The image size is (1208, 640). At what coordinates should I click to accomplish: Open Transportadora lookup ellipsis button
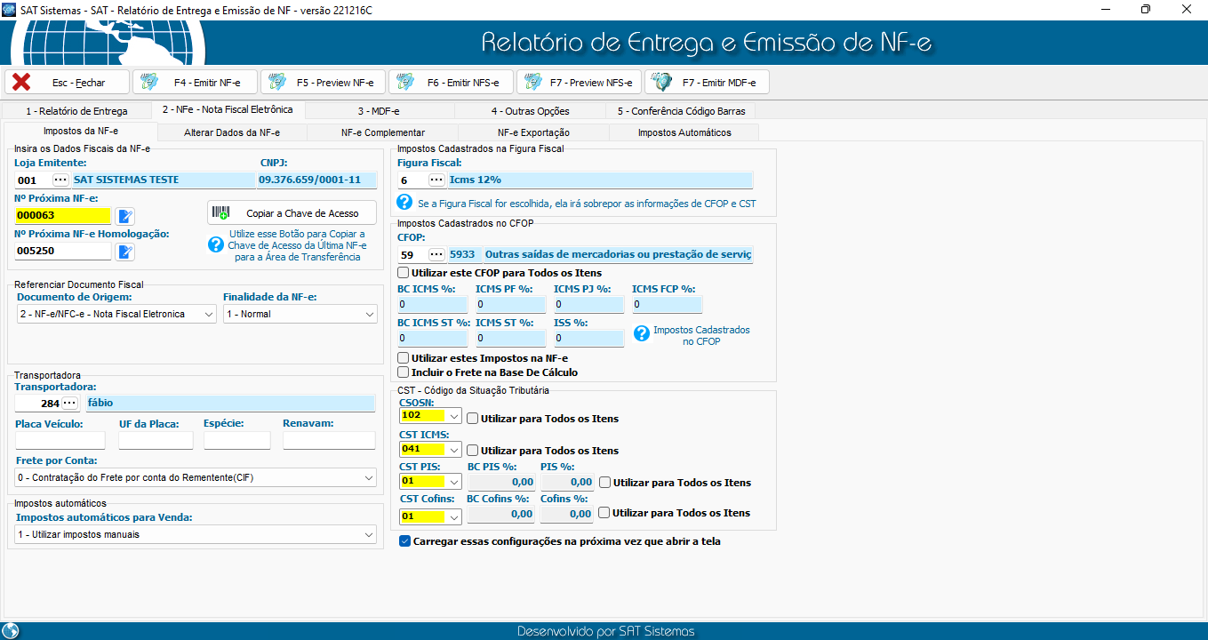69,404
